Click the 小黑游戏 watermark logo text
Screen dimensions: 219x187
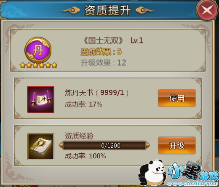[193, 171]
